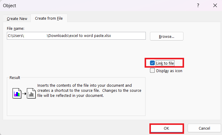This screenshot has width=222, height=135.
Task: Click the File name label
Action: 16,29
